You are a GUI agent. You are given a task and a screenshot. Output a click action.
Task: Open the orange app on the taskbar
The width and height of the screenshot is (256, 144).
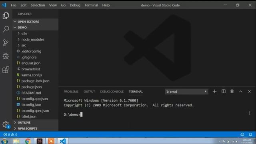click(x=51, y=141)
